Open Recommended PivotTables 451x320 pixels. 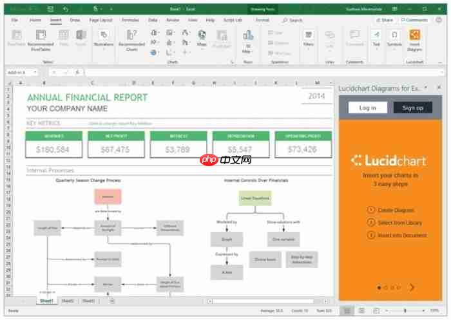coord(41,40)
